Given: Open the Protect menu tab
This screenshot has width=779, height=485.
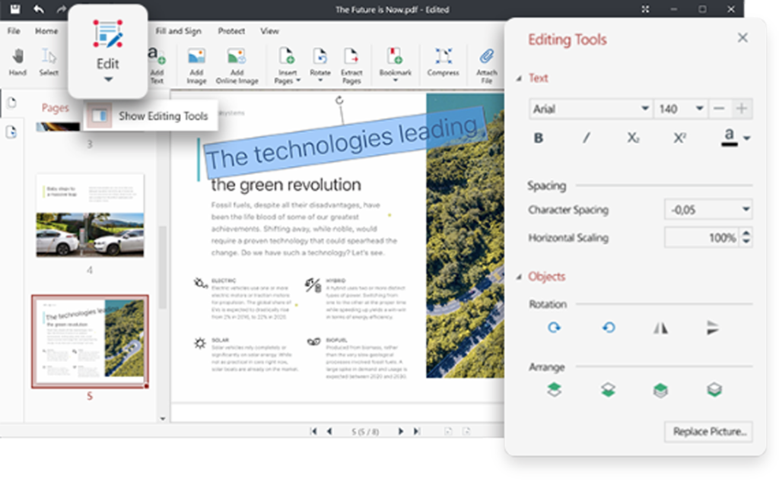Looking at the screenshot, I should point(231,31).
